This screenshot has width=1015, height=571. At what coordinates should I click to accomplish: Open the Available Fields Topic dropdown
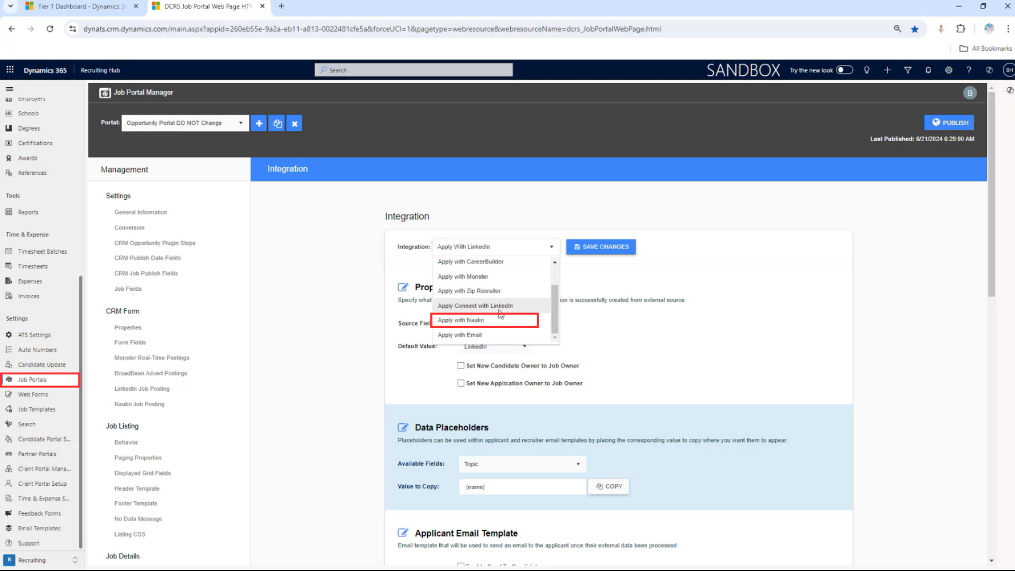click(522, 464)
